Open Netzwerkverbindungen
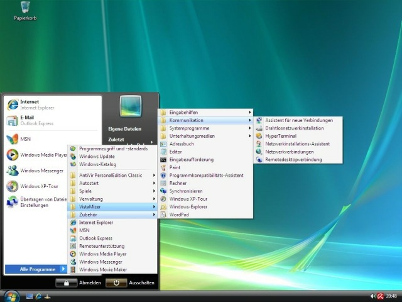Viewport: 402px width, 302px height. click(298, 152)
